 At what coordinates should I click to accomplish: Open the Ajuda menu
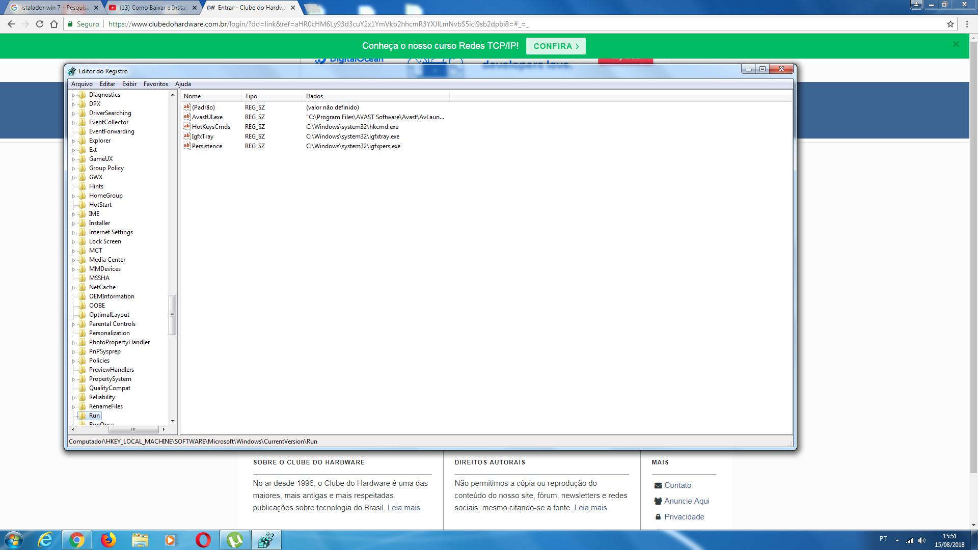click(x=183, y=84)
